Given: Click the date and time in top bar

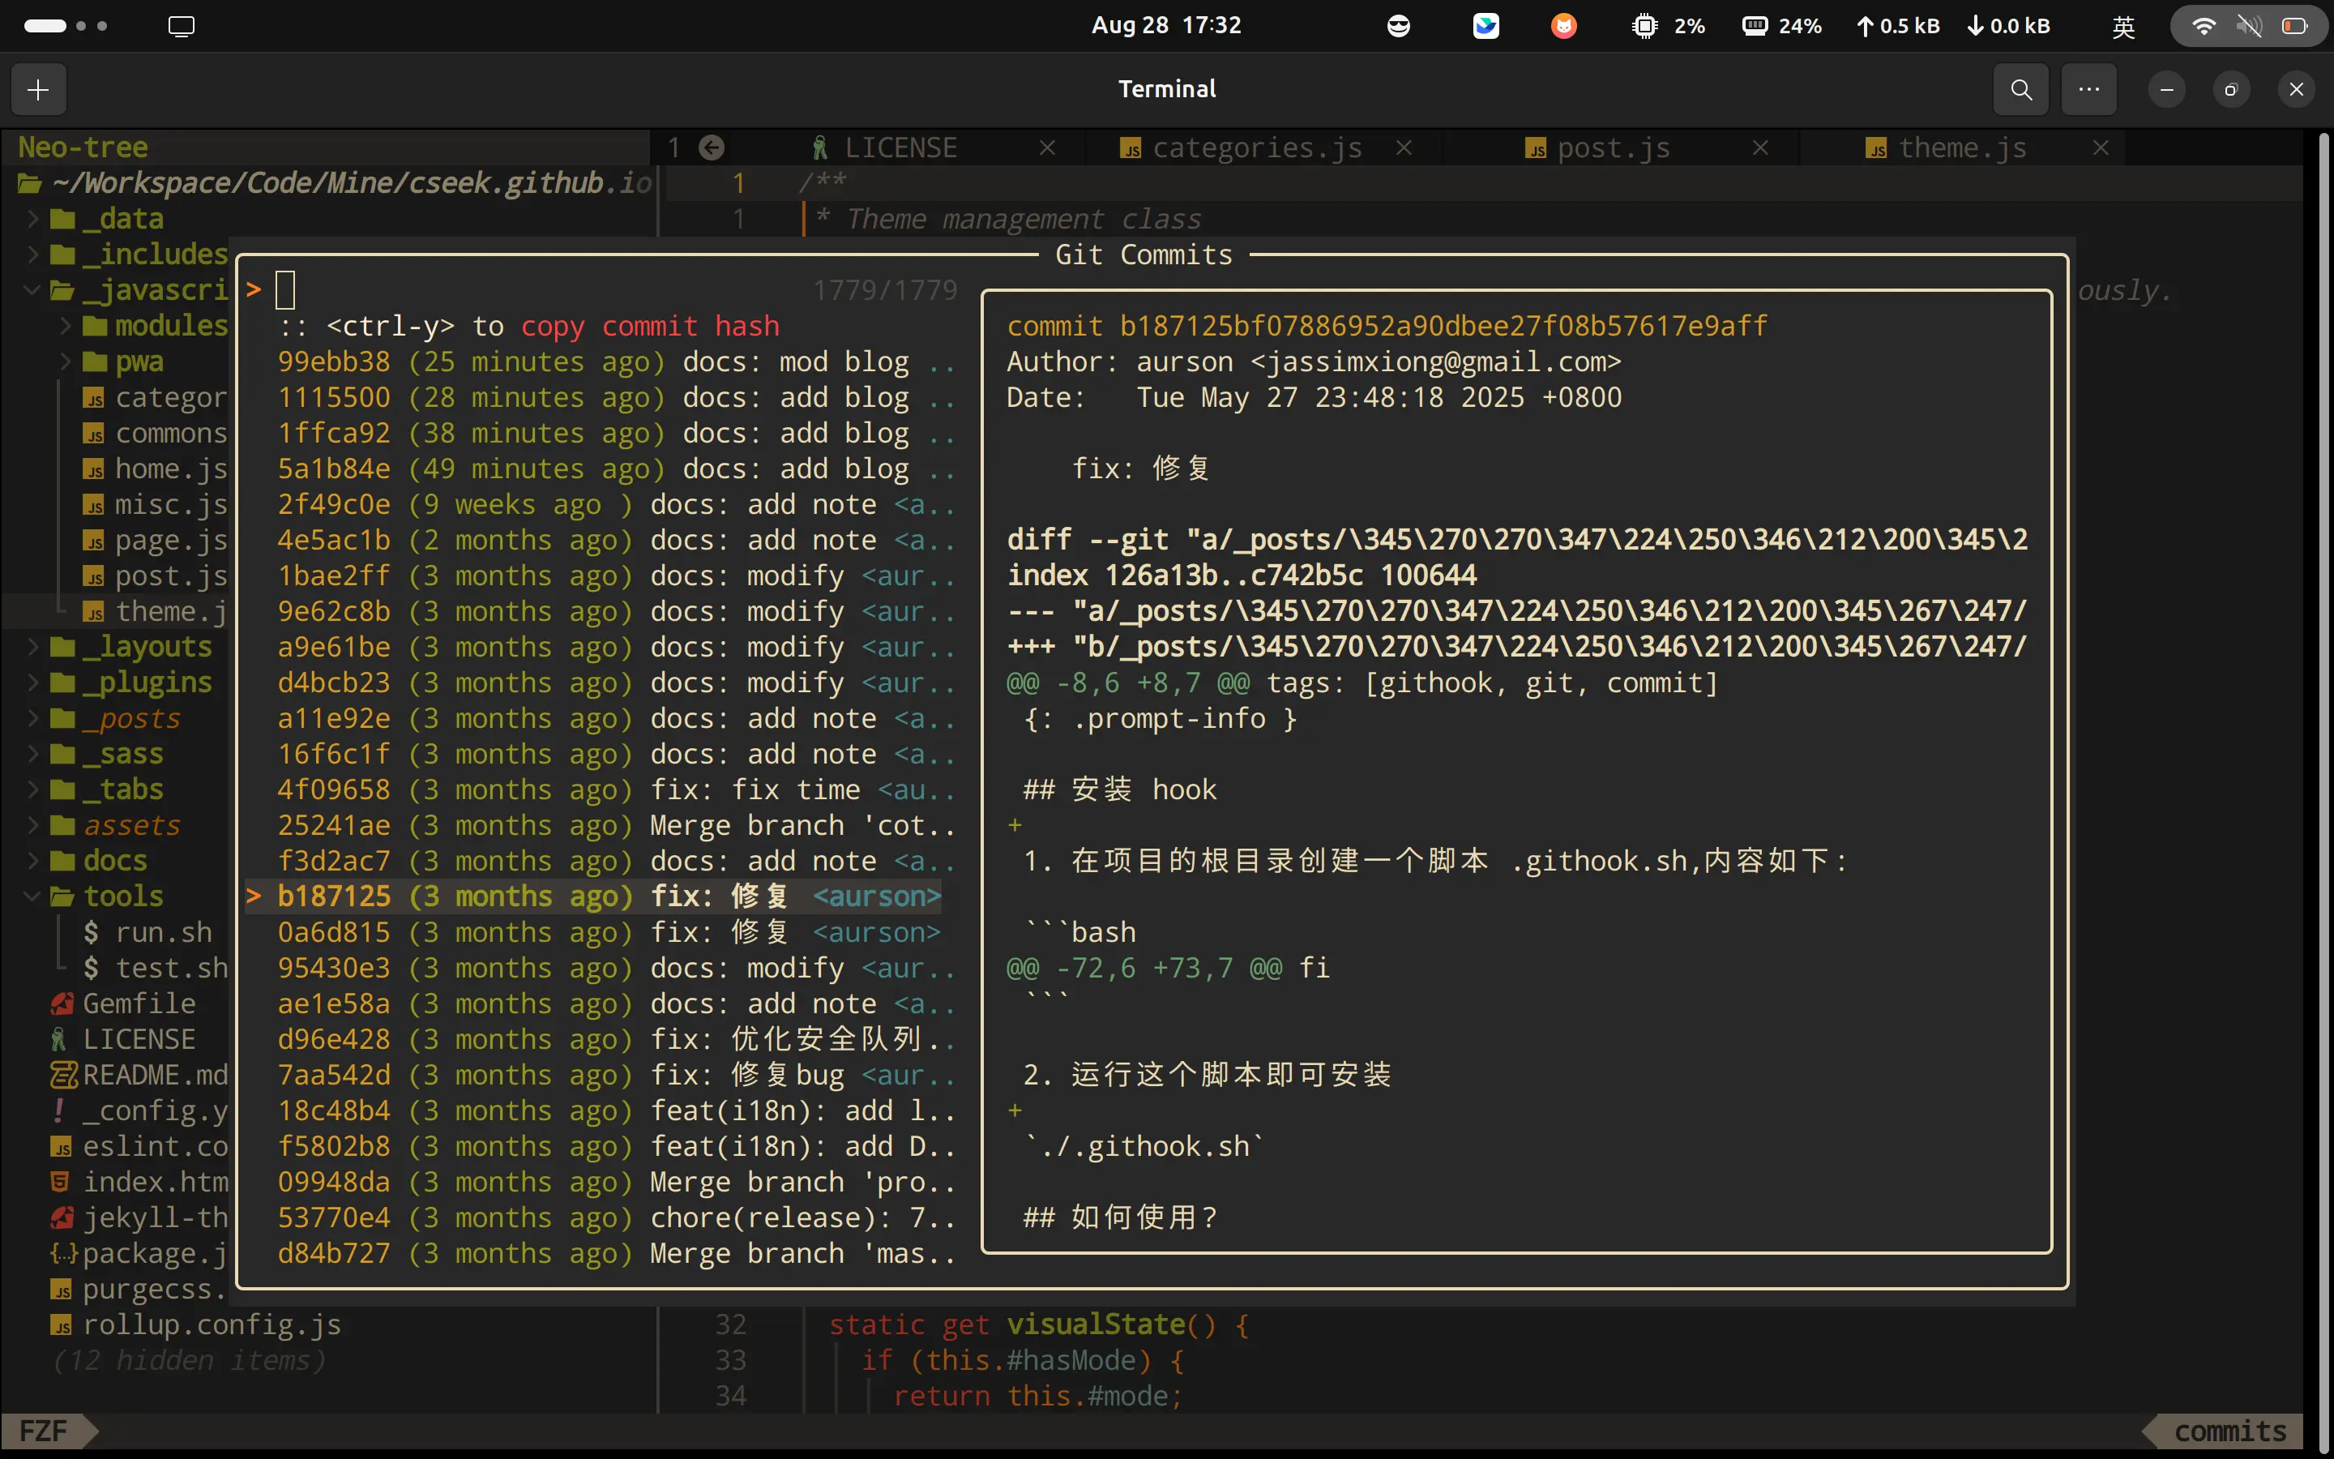Looking at the screenshot, I should [1166, 26].
